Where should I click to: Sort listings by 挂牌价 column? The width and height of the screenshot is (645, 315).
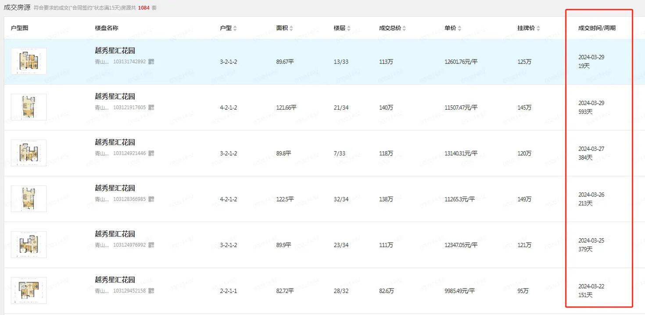point(538,29)
